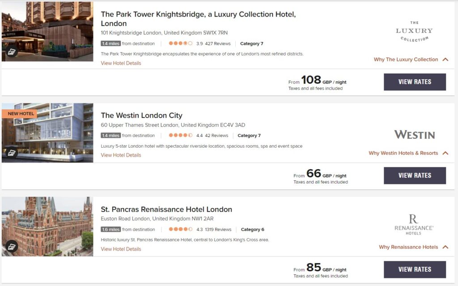
Task: Open photo gallery icon on Park Tower image
Action: coord(12,52)
